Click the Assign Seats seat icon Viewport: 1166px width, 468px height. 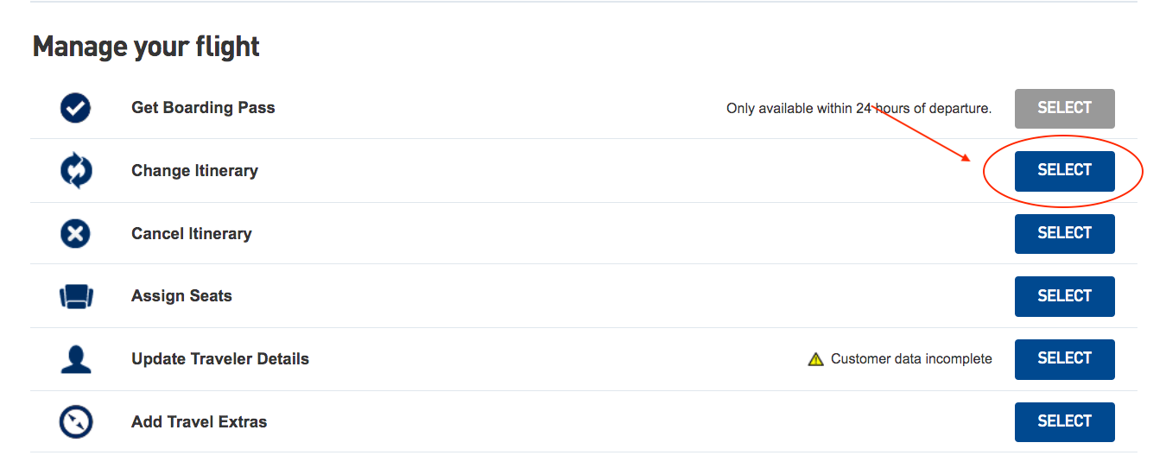tap(76, 296)
